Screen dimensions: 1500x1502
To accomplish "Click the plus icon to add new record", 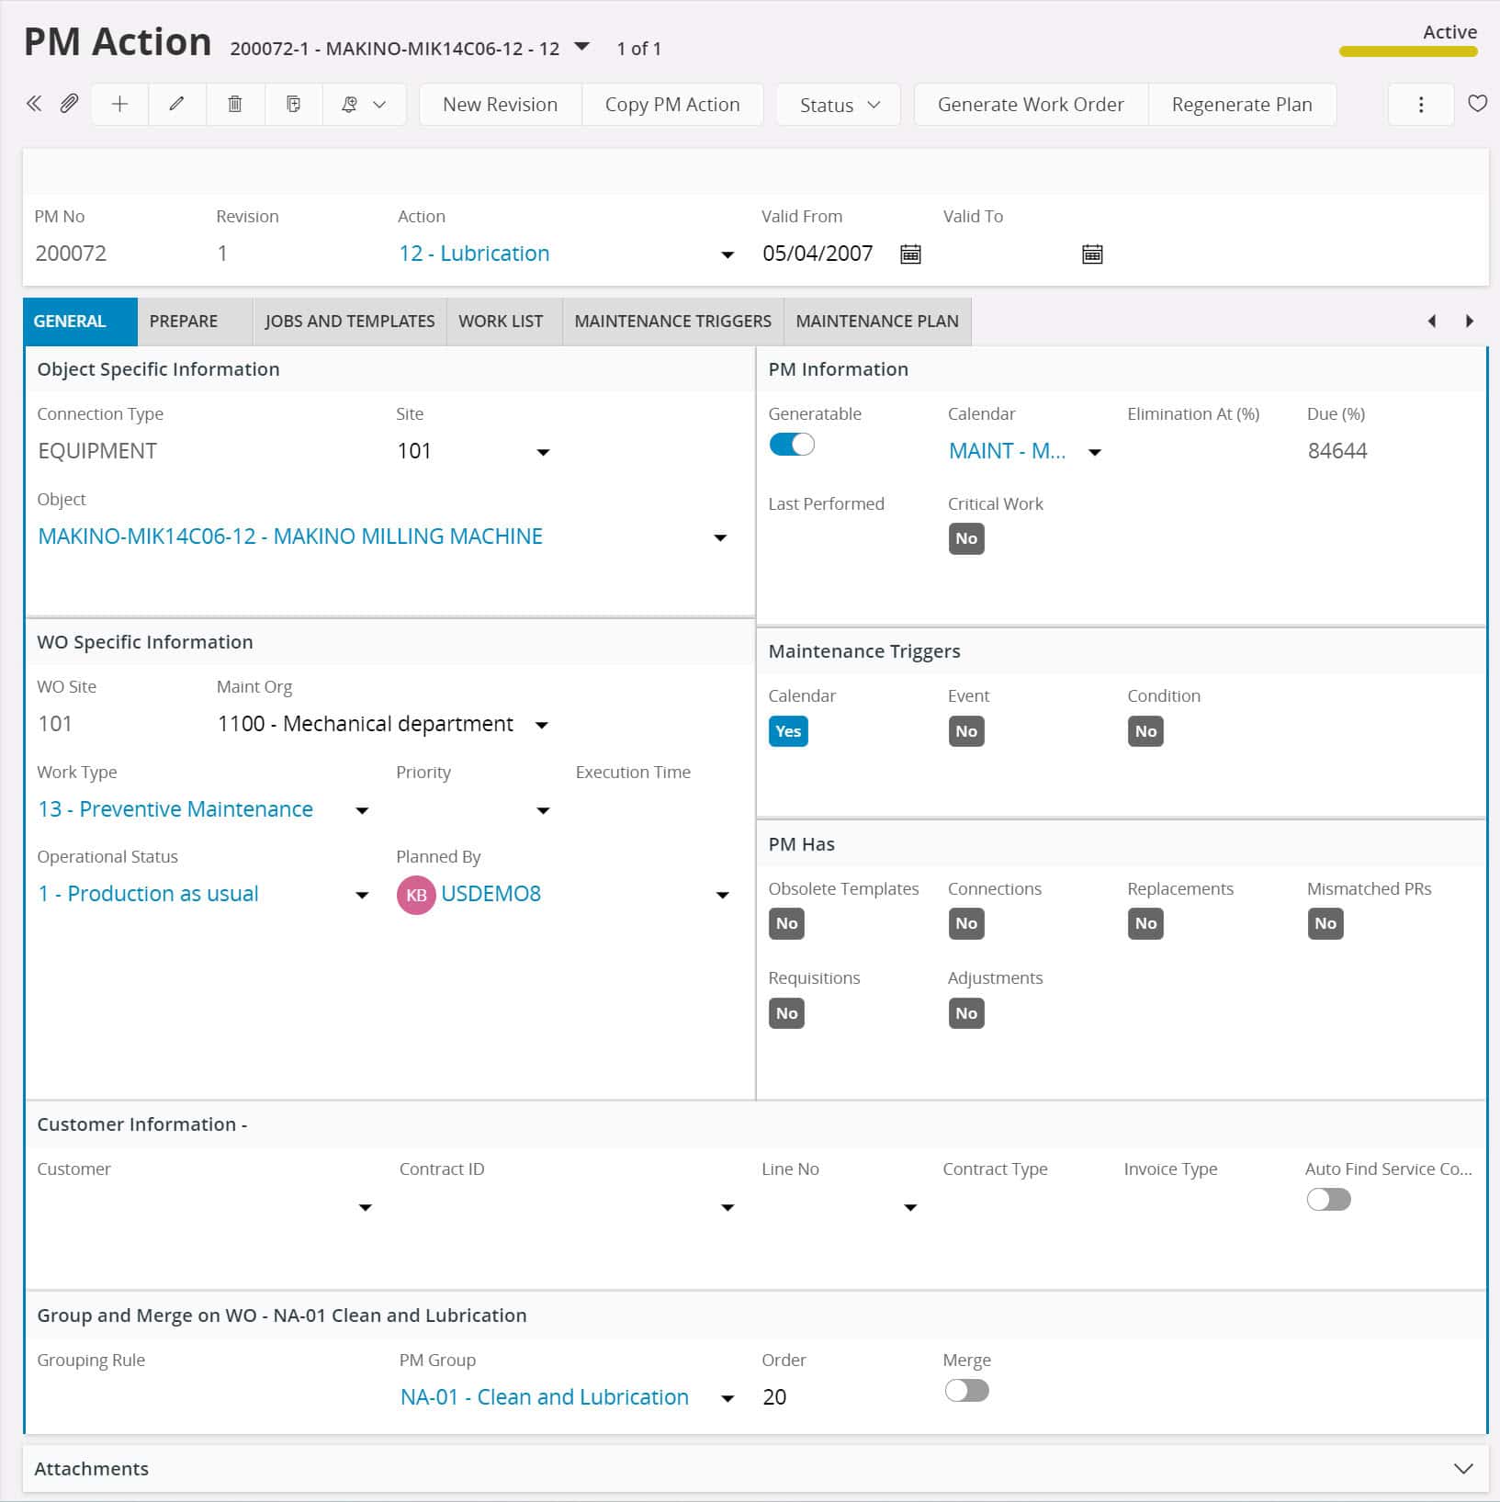I will [x=119, y=104].
